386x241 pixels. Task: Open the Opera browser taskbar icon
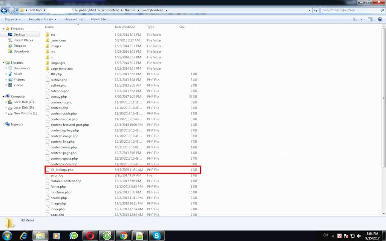pyautogui.click(x=90, y=236)
